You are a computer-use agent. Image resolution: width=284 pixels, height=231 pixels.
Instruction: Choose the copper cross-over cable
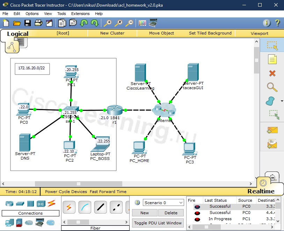click(116, 207)
